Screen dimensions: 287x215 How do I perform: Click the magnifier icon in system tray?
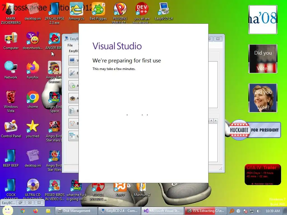[232, 211]
